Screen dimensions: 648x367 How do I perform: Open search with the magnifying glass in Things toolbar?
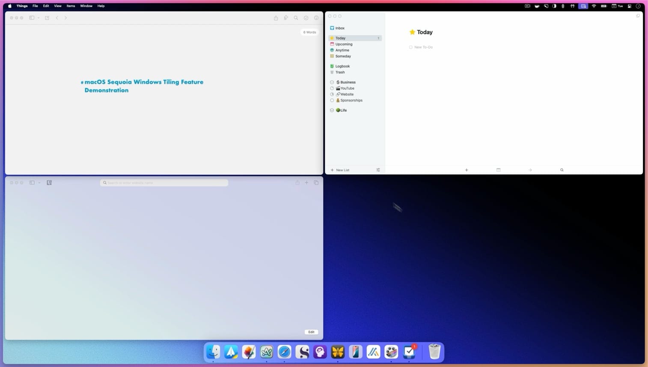[562, 170]
